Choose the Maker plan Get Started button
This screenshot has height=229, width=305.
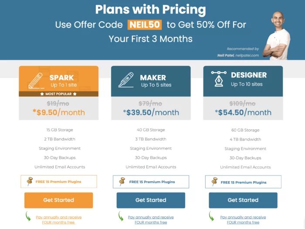click(x=151, y=200)
